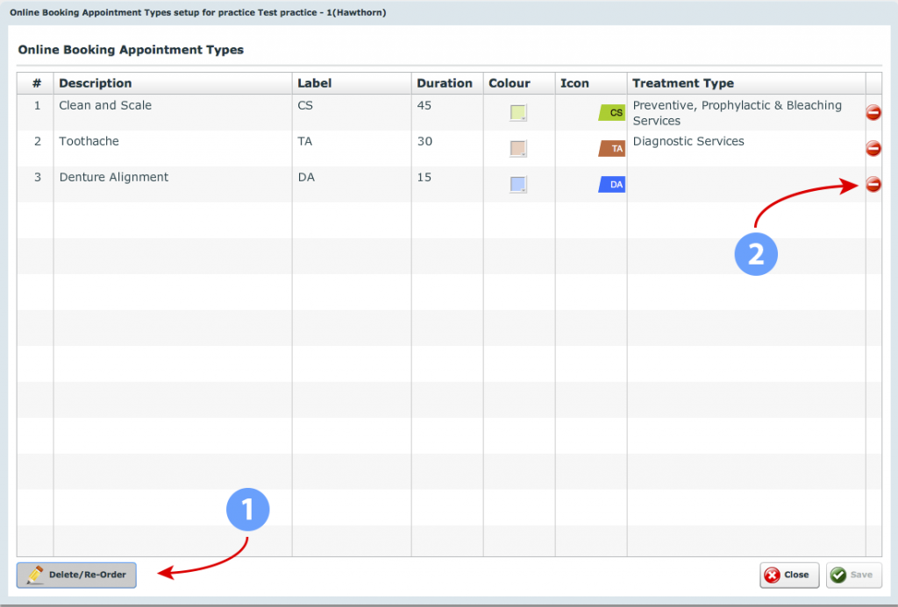
Task: Close the appointment types dialog
Action: point(789,575)
